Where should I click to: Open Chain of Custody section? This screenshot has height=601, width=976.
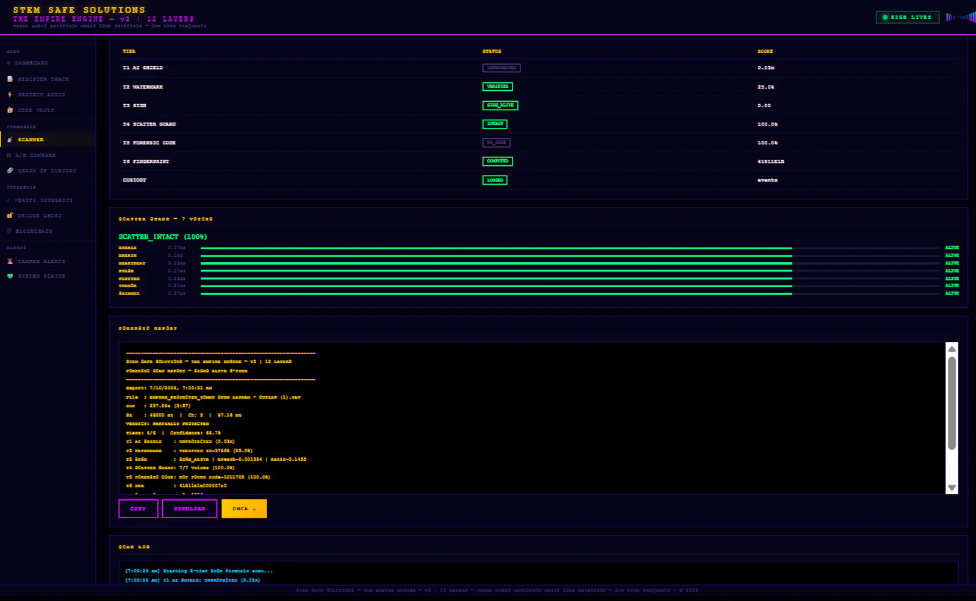(48, 171)
